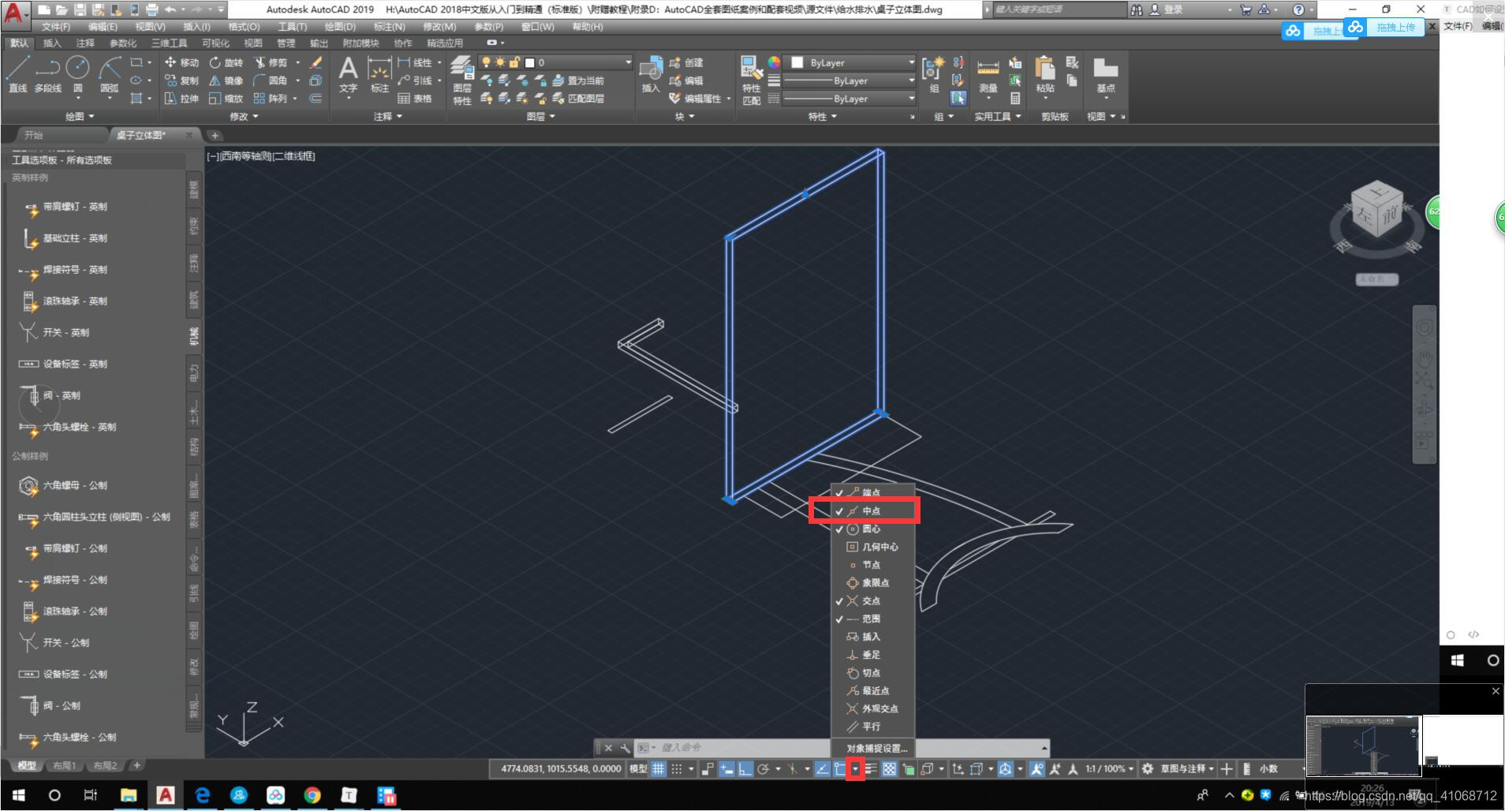The height and width of the screenshot is (811, 1505).
Task: Toggle Midpoint (中点) object snap
Action: 873,510
